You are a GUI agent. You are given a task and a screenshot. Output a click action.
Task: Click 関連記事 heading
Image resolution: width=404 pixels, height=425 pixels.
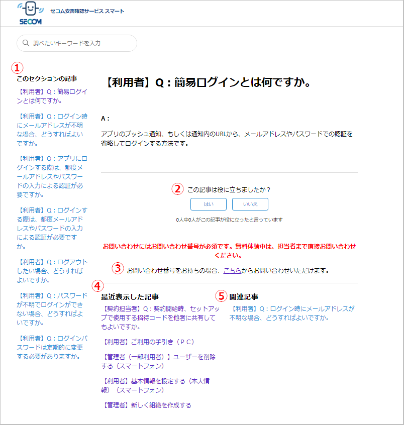point(244,297)
